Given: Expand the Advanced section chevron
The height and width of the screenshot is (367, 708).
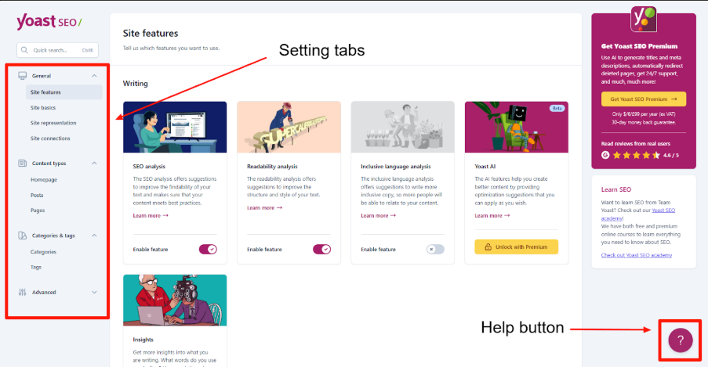Looking at the screenshot, I should (94, 292).
